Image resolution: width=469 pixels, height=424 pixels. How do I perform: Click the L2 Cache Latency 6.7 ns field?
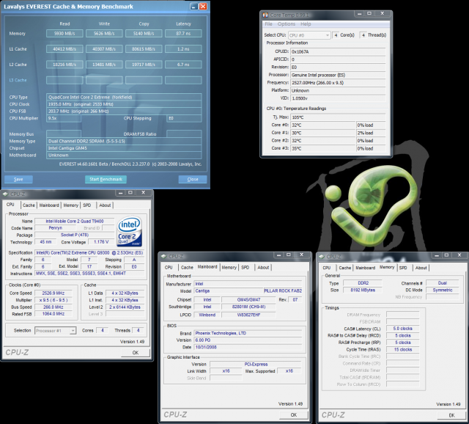click(183, 65)
